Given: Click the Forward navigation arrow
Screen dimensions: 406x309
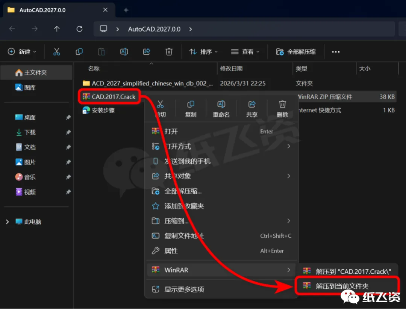Looking at the screenshot, I should [35, 29].
